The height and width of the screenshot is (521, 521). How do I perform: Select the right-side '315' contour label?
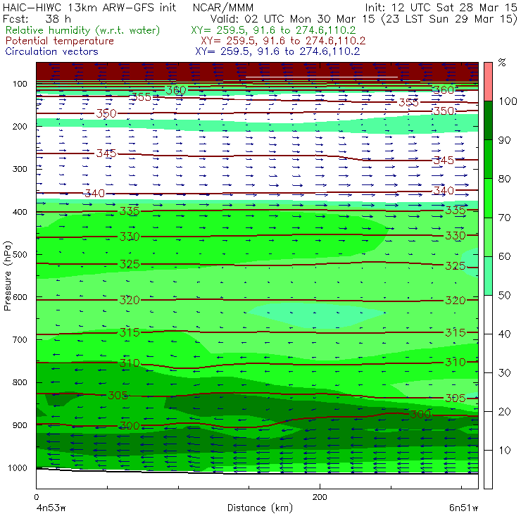tap(456, 332)
